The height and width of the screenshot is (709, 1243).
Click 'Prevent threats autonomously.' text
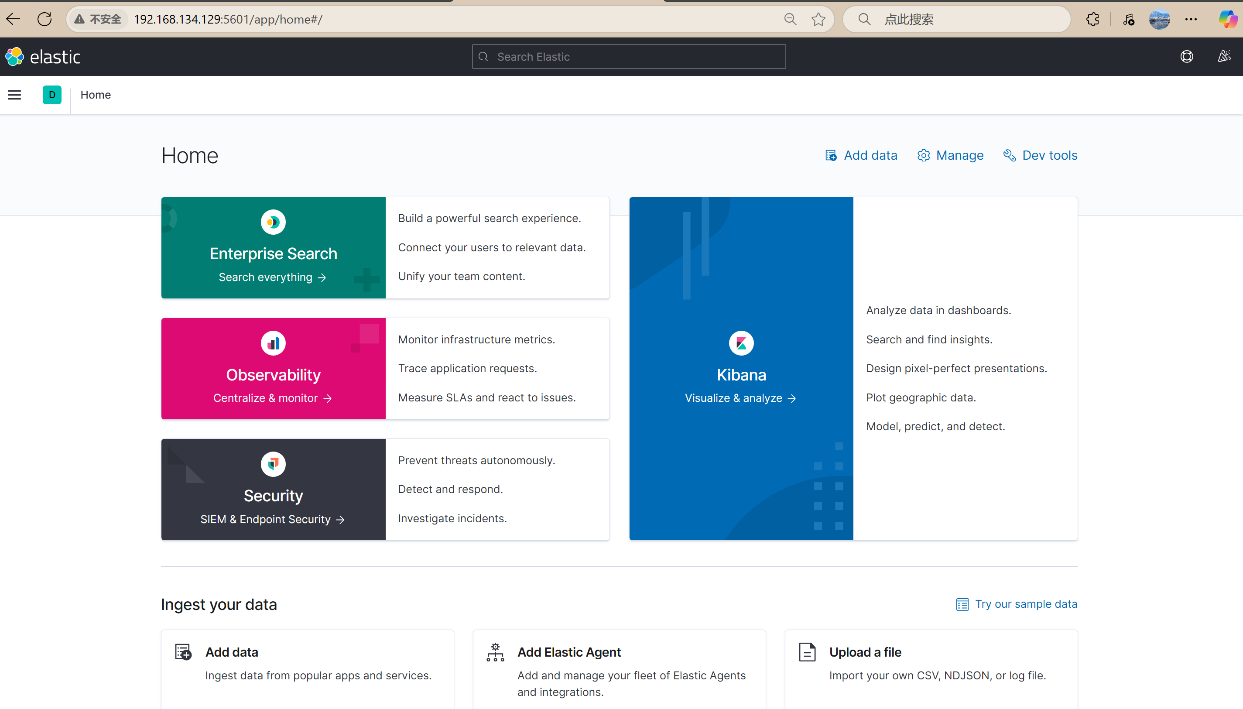[476, 460]
